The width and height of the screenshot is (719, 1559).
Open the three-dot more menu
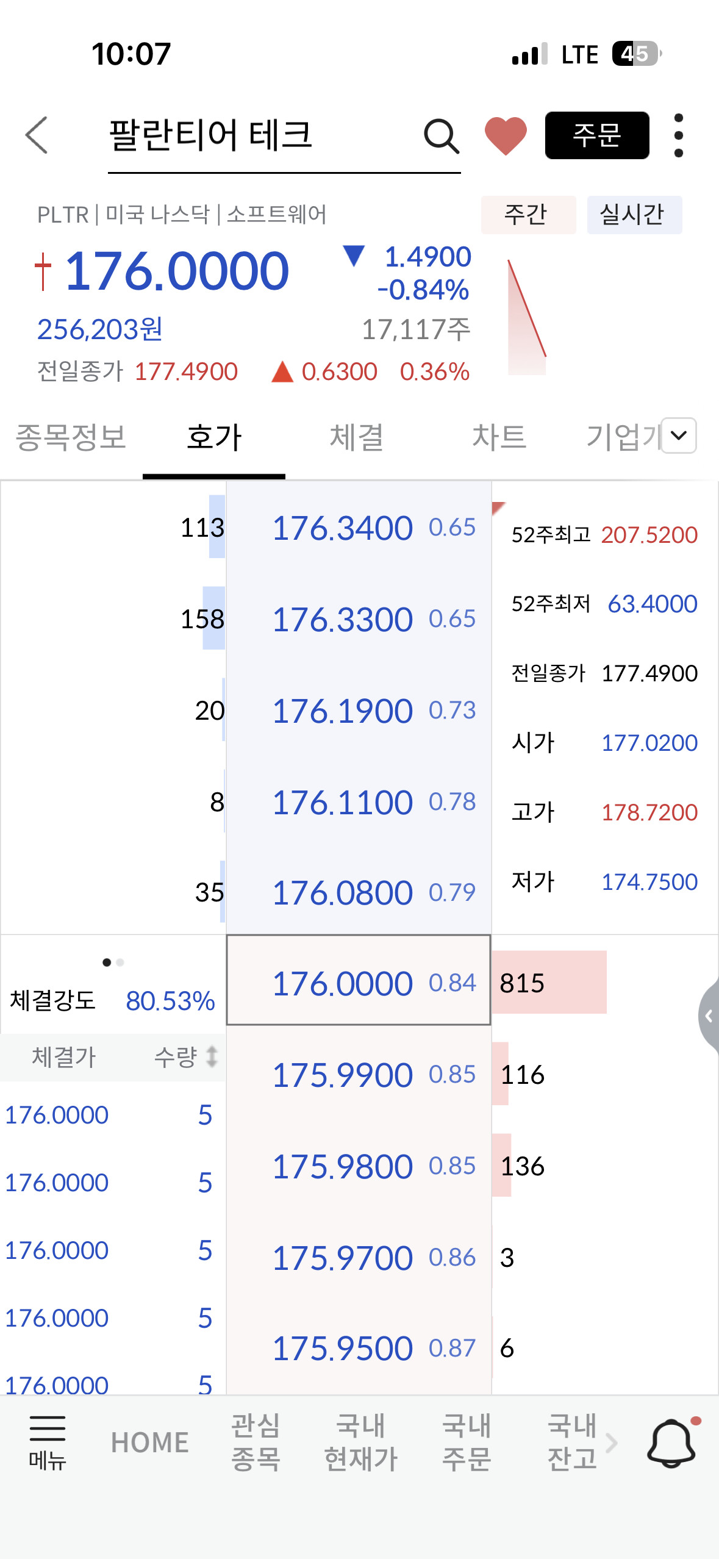click(x=678, y=135)
